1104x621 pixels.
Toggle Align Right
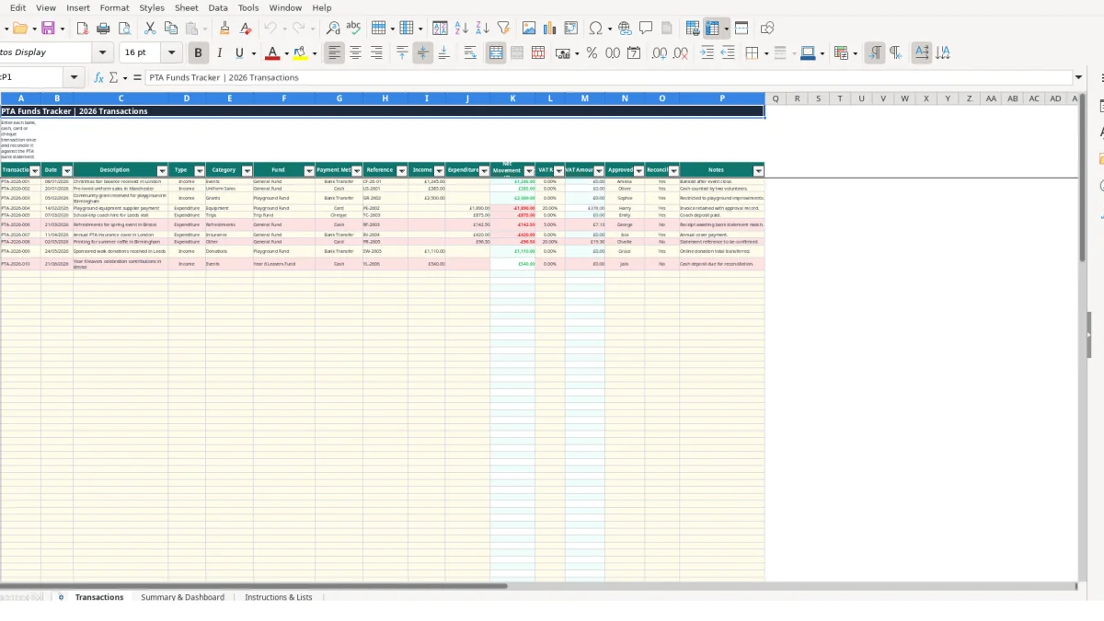(376, 53)
